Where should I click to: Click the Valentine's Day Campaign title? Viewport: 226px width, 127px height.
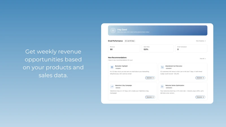(x=123, y=86)
